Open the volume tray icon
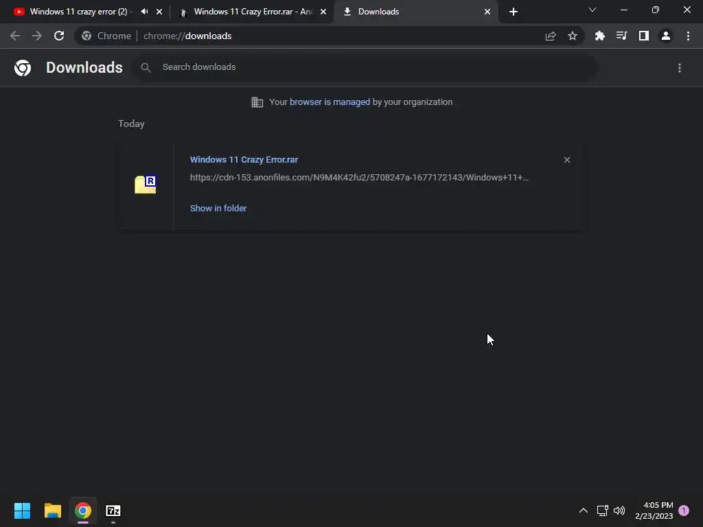The height and width of the screenshot is (527, 703). pos(619,511)
